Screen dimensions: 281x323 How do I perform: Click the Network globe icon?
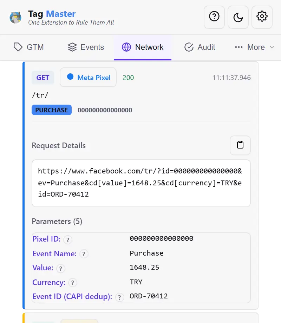(126, 47)
